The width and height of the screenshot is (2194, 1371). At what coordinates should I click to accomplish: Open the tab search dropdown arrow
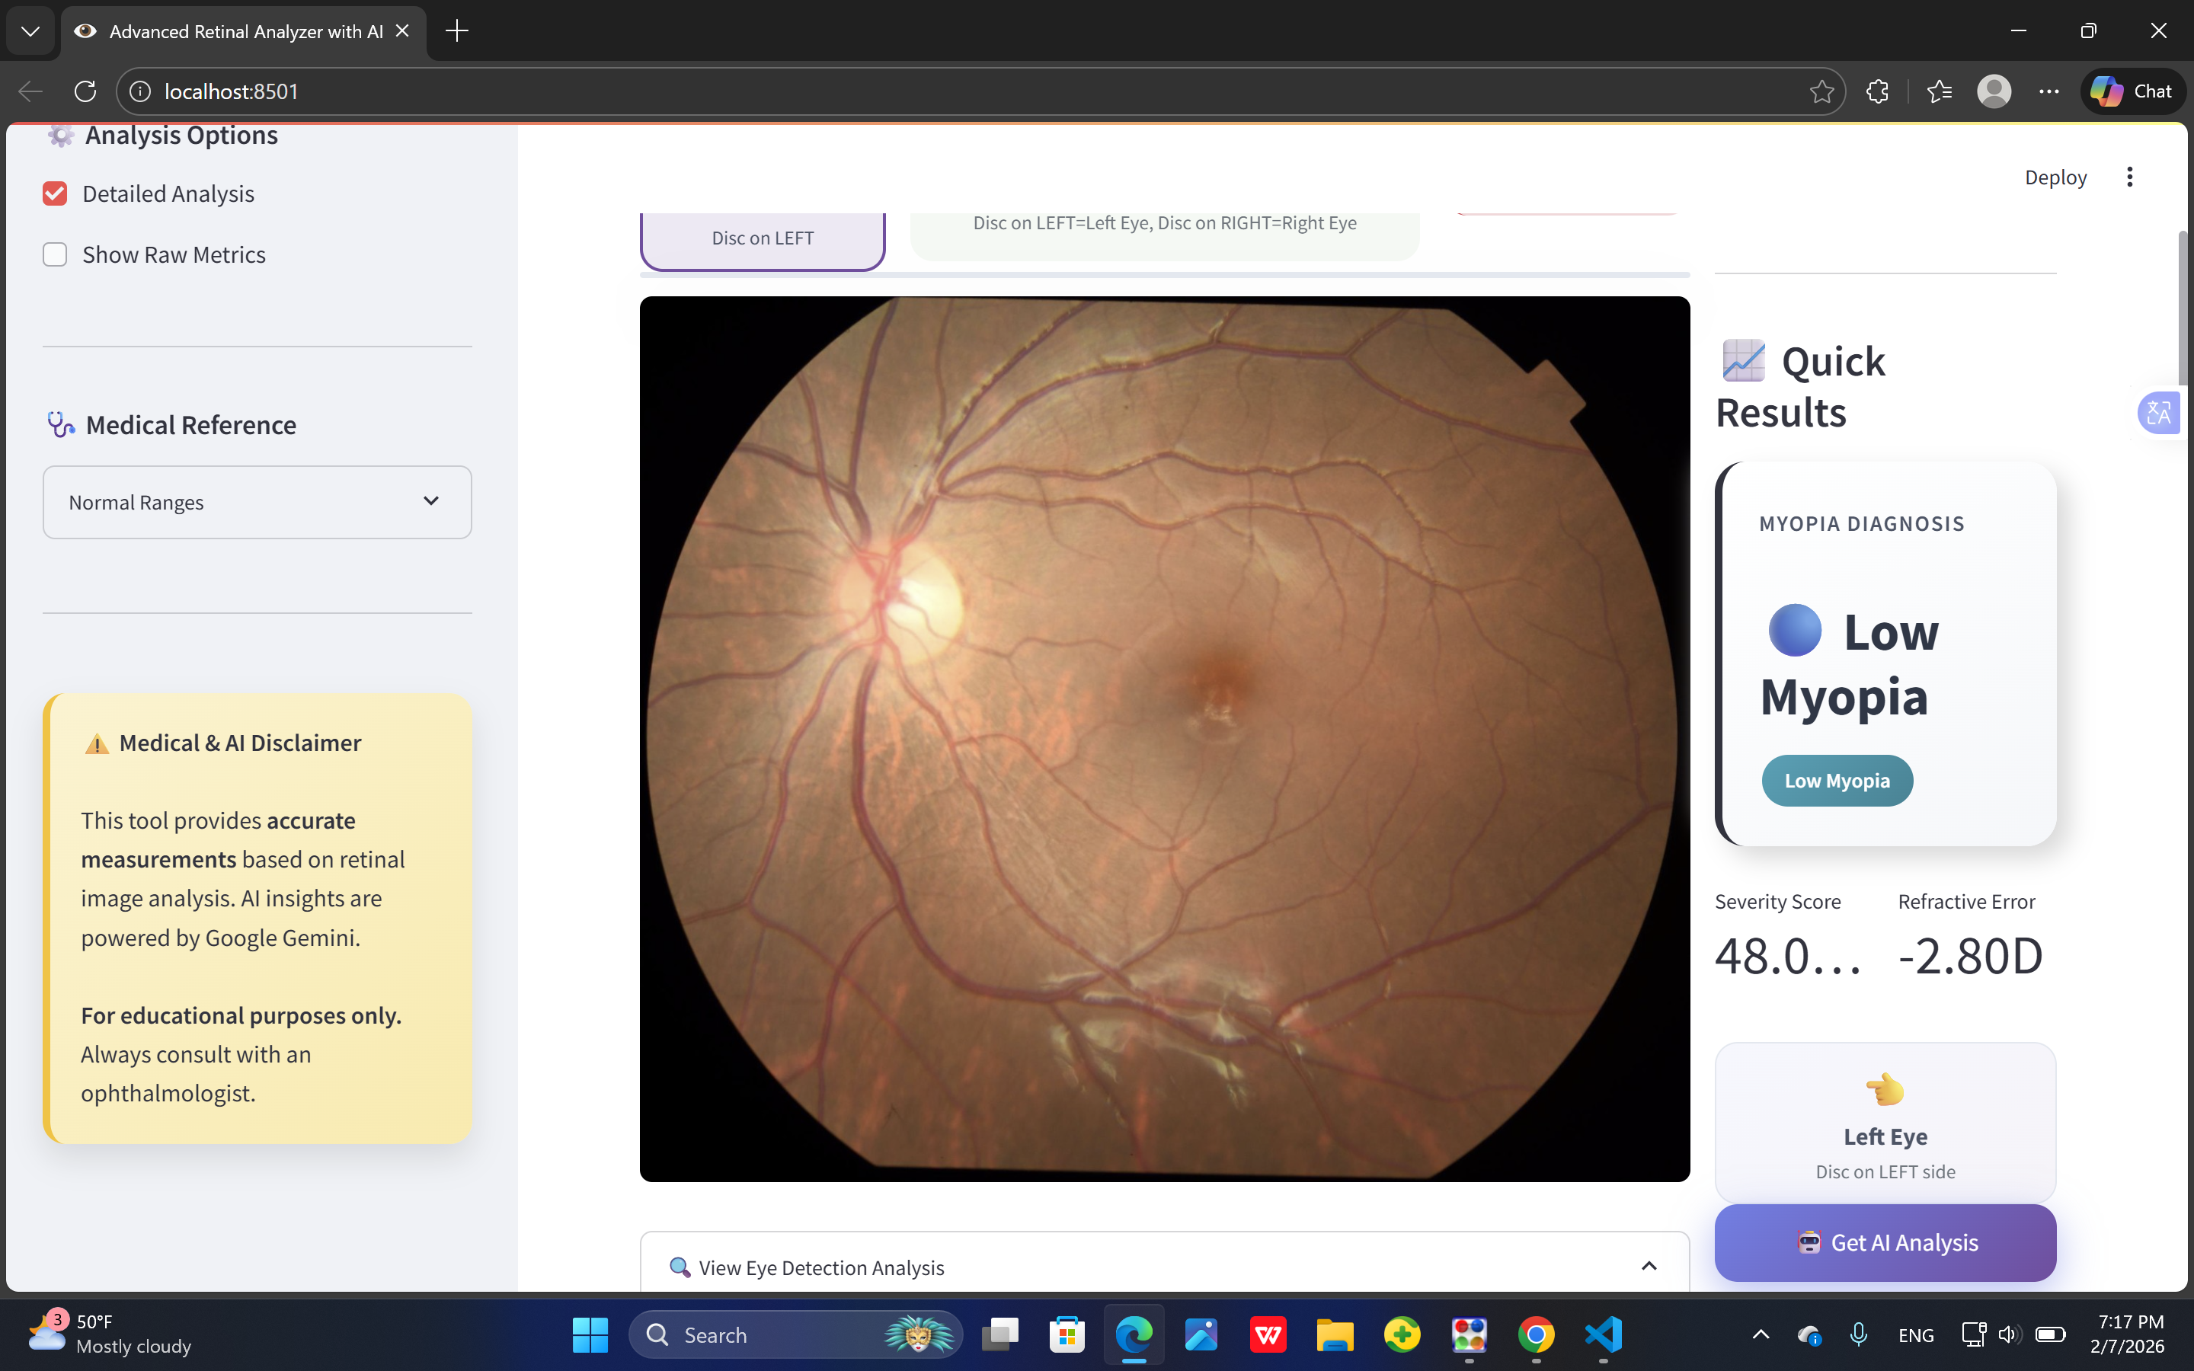[x=30, y=32]
